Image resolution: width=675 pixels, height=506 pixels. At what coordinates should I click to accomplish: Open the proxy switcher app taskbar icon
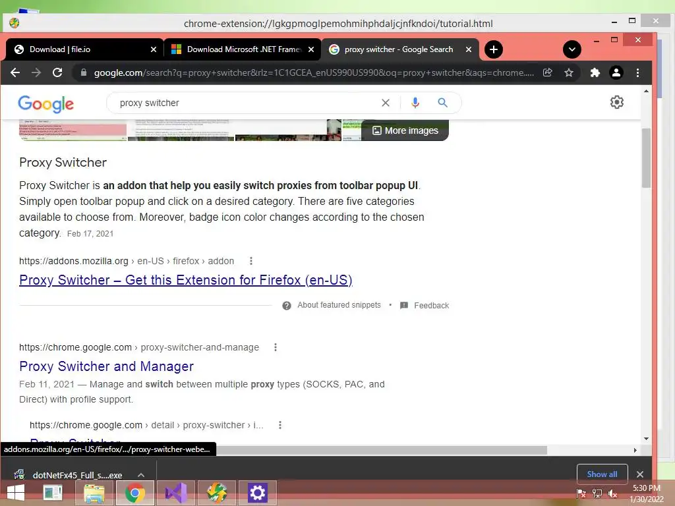tap(216, 493)
